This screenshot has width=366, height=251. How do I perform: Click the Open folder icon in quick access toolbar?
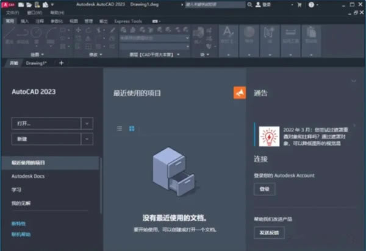click(x=29, y=5)
